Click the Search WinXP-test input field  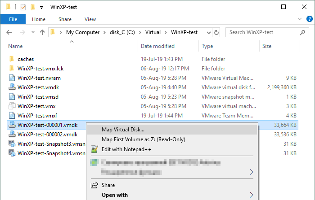[x=263, y=32]
